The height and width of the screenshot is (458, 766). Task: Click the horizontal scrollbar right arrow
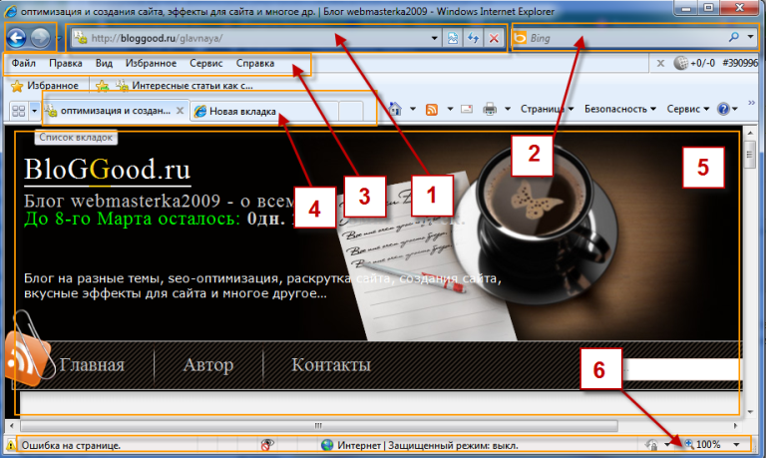pos(735,426)
